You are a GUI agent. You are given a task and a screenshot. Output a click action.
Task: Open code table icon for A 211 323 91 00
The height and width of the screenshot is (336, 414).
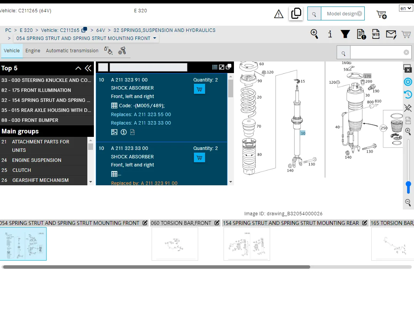(x=114, y=106)
